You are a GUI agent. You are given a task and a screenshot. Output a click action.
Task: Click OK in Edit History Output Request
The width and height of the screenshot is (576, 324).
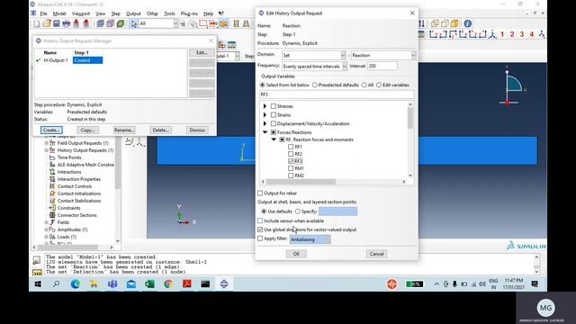(296, 254)
